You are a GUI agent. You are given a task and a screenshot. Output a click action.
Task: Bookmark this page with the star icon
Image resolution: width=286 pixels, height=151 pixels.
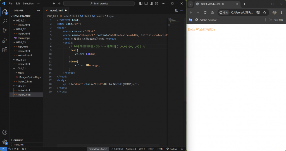(264, 13)
